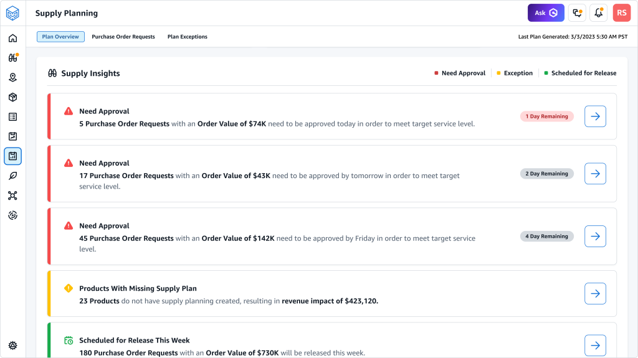This screenshot has width=638, height=358.
Task: Click the red Need Approval legend swatch
Action: tap(436, 73)
